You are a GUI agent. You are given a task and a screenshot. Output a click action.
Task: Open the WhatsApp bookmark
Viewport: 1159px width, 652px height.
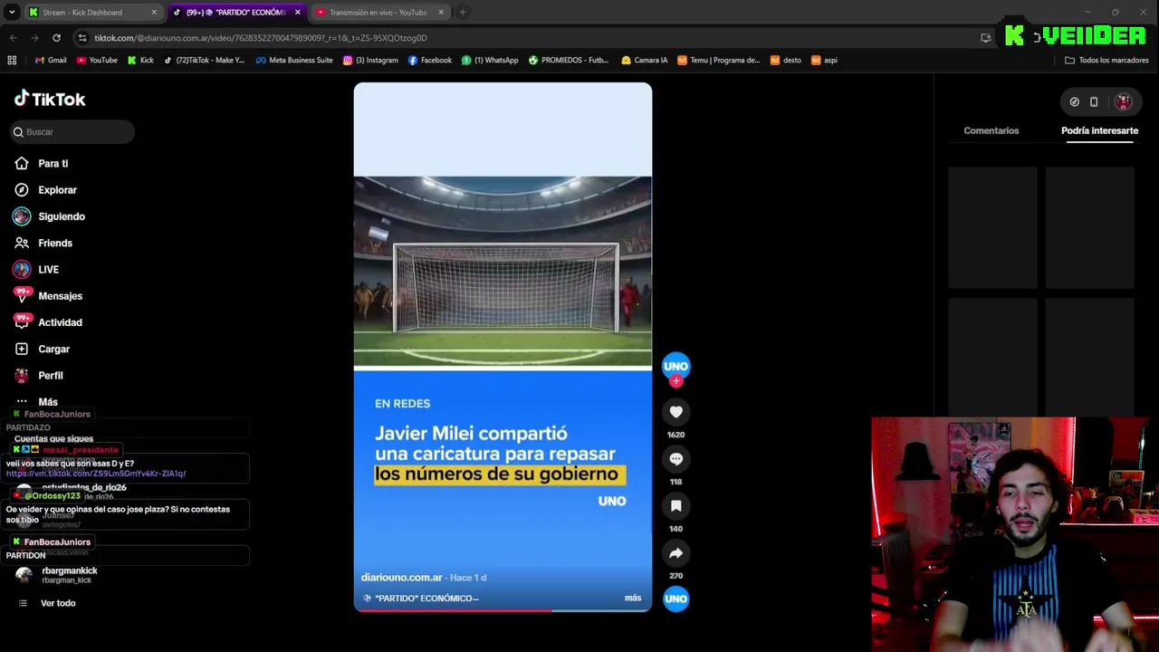pyautogui.click(x=490, y=60)
